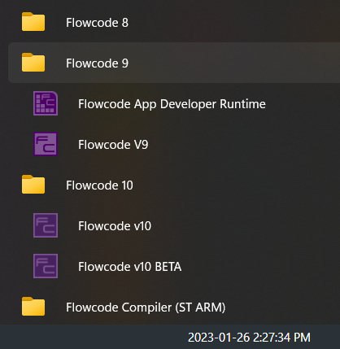
Task: Launch Flowcode App Developer Runtime by name
Action: pos(172,104)
